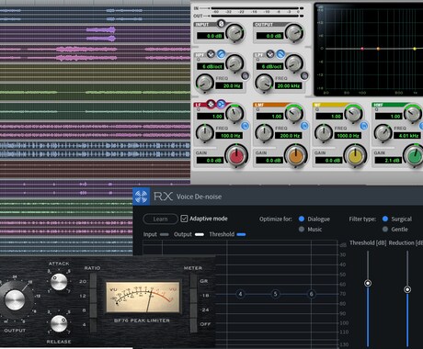Click the LF band Q knob
The image size is (423, 349).
click(x=234, y=113)
